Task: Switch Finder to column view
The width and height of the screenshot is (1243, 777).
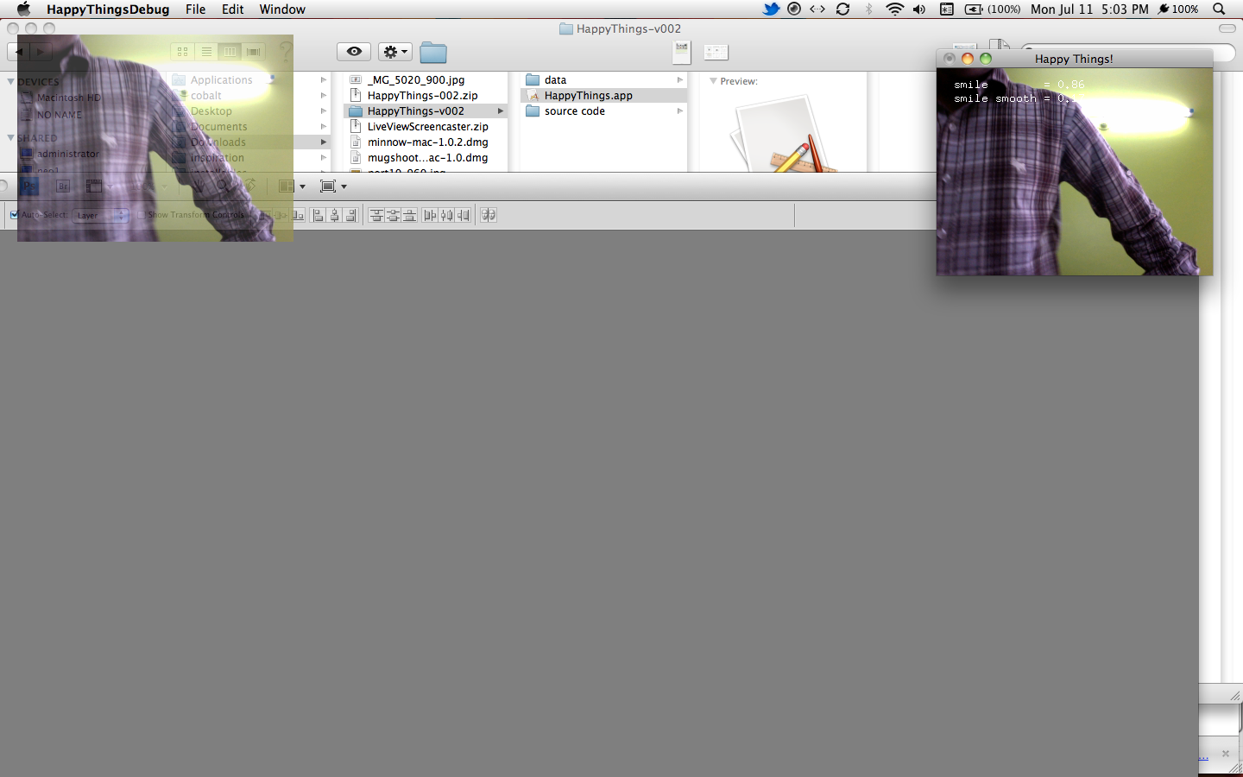Action: 230,52
